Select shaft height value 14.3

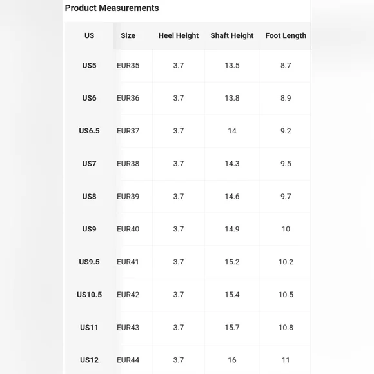(x=232, y=164)
